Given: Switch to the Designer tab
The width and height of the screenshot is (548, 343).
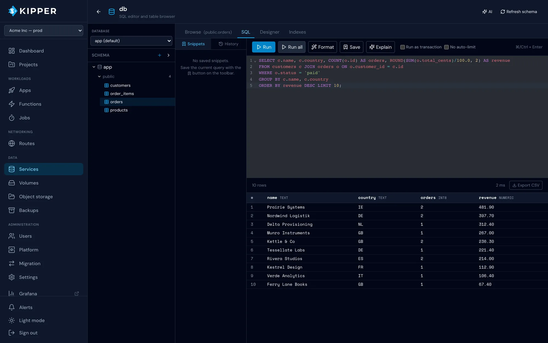Looking at the screenshot, I should 270,32.
